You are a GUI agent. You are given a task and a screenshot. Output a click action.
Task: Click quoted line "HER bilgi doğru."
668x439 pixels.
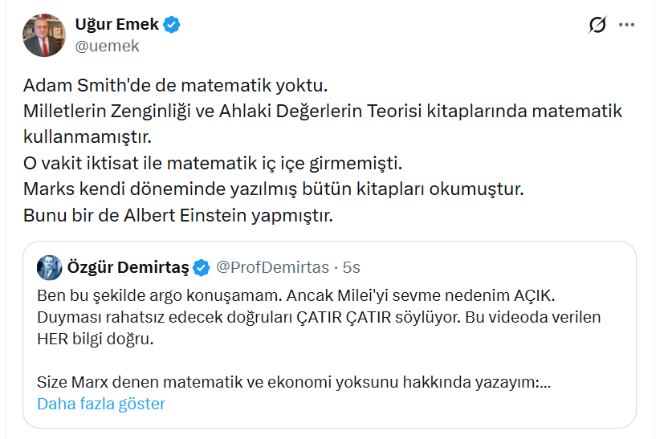coord(95,339)
